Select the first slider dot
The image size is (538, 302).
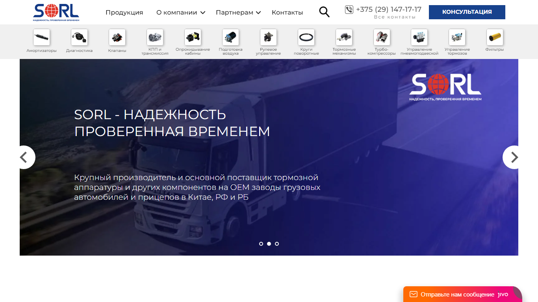point(261,244)
